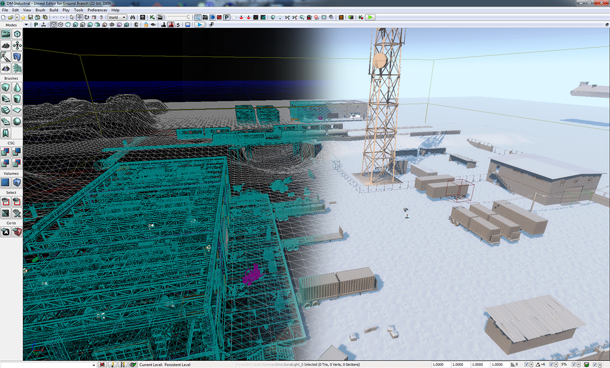Click the CSG Subtract icon

tap(17, 152)
